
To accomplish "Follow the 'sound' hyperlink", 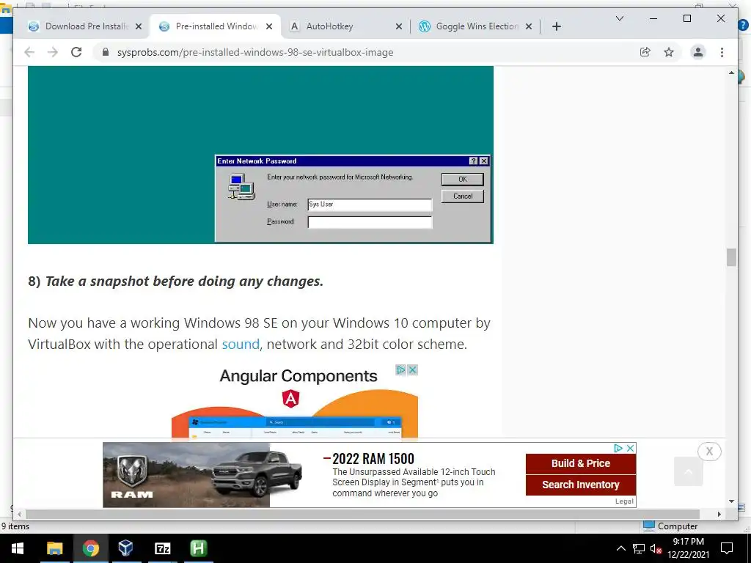I will coord(241,345).
